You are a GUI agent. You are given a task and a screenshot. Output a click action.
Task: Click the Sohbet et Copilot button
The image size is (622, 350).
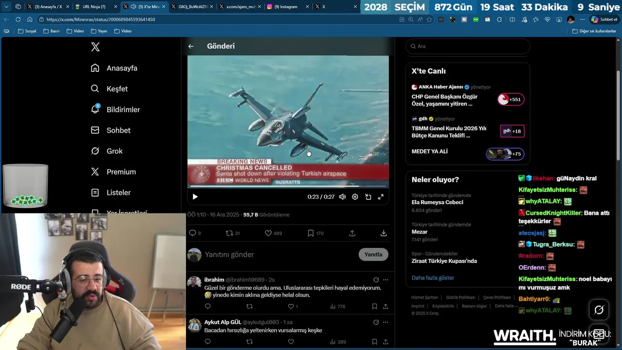(605, 19)
